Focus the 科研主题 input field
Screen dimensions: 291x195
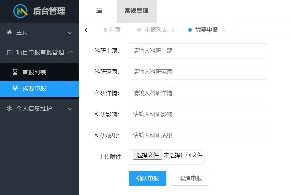click(198, 51)
